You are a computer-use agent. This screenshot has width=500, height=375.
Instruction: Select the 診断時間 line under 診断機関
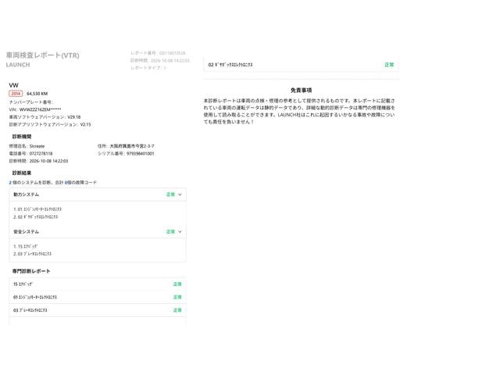coord(38,161)
